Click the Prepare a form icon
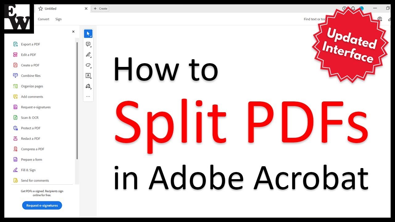Screen dimensions: 395x222 [x=15, y=159]
